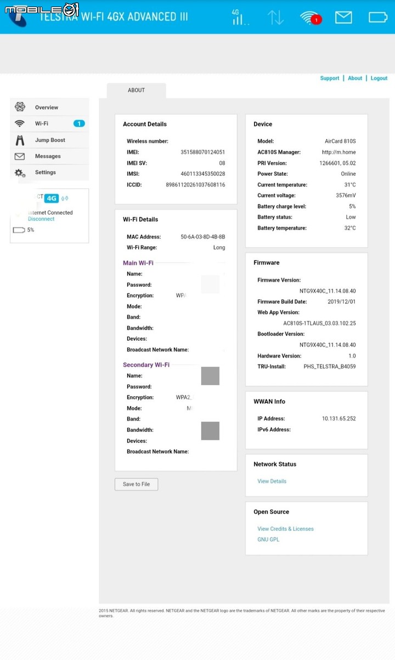Click the MAC address 50-6A-03-8D-4B-8B
Screen dimensions: 395x660
click(203, 237)
